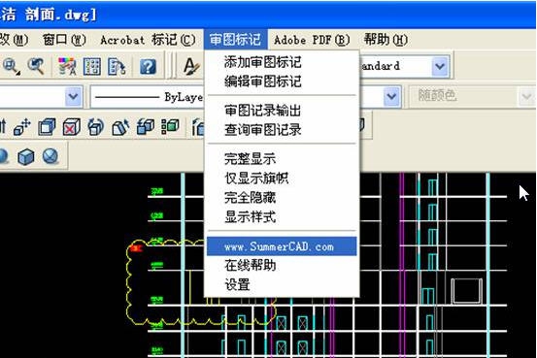Open the Acrobat 标记(C) menu
Image resolution: width=537 pixels, height=358 pixels.
pyautogui.click(x=148, y=40)
